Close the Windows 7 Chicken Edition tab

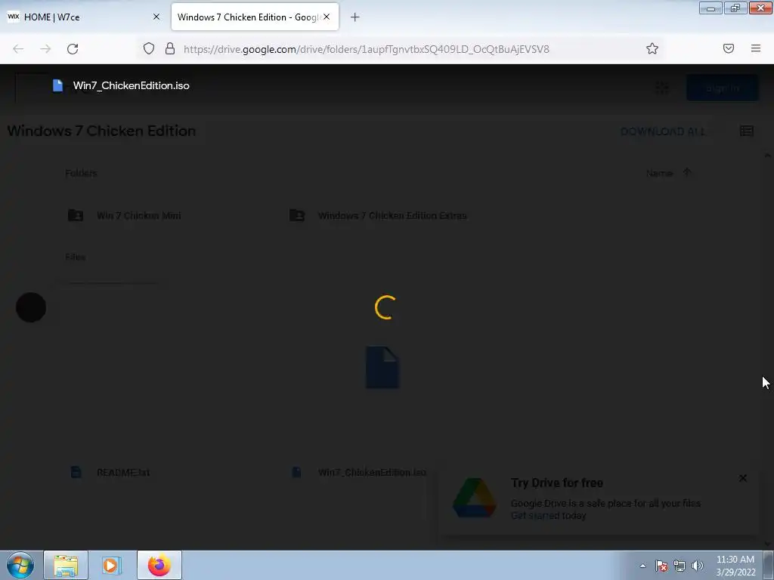(327, 17)
